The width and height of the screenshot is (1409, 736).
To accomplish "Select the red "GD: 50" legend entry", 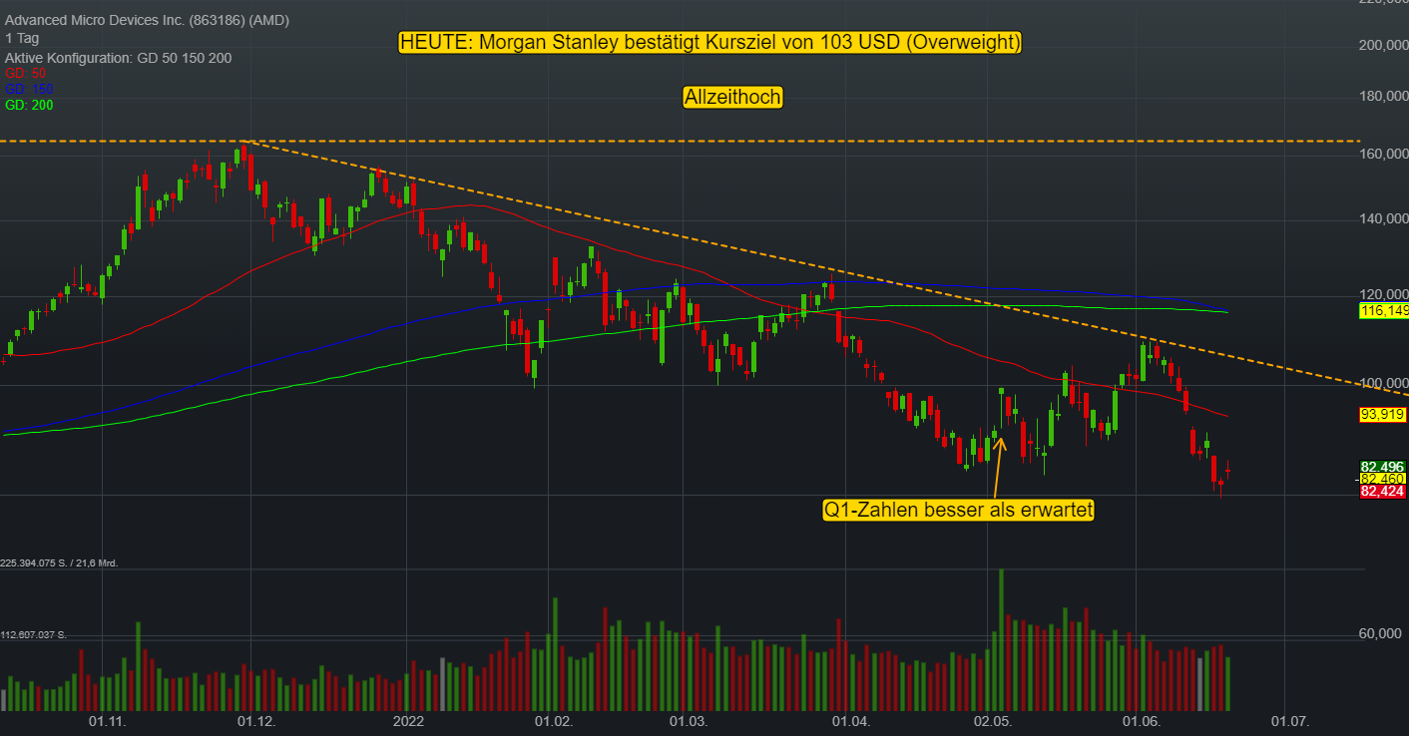I will tap(26, 73).
